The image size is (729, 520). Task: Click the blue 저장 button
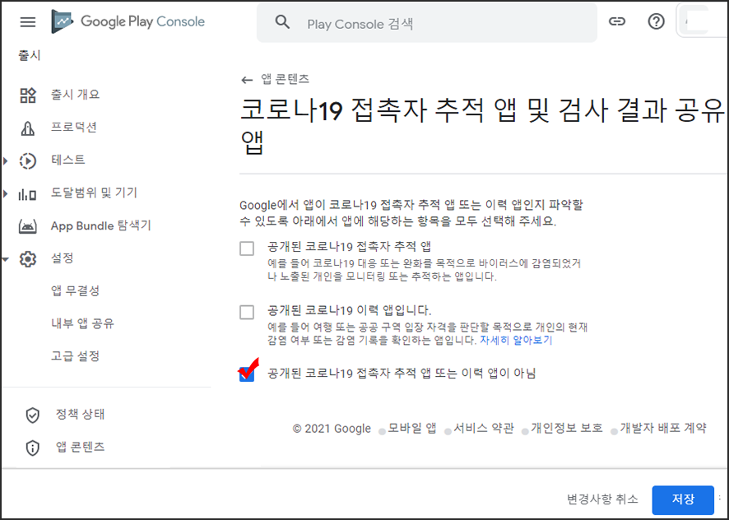(x=682, y=499)
